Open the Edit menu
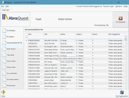Screen dimensions: 129x98 (x=7, y=6)
